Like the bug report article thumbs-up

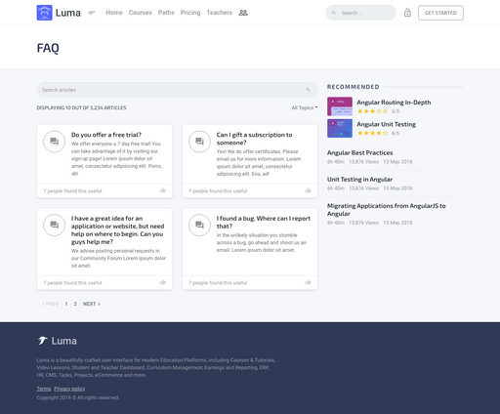[308, 282]
